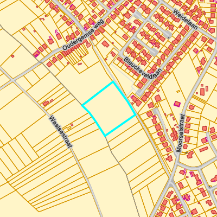Click the Waalsestraat street label

tap(61, 132)
